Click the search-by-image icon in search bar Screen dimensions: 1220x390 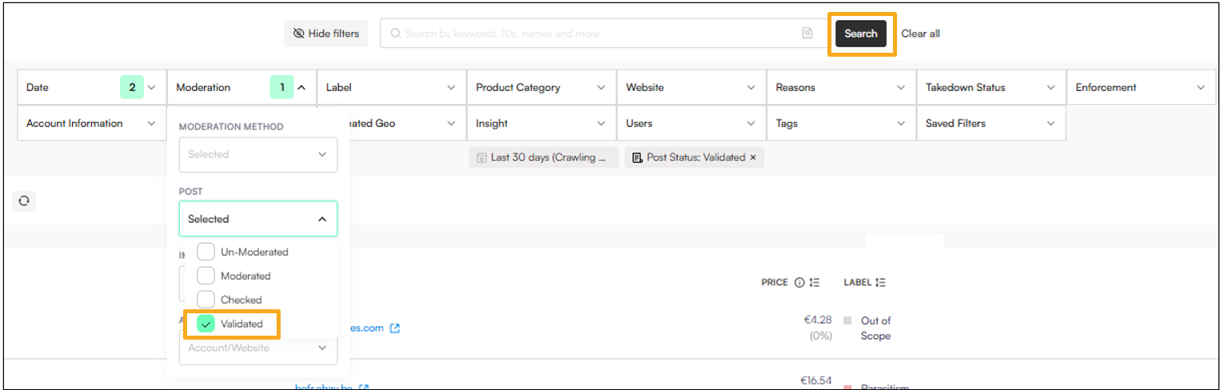click(x=807, y=34)
